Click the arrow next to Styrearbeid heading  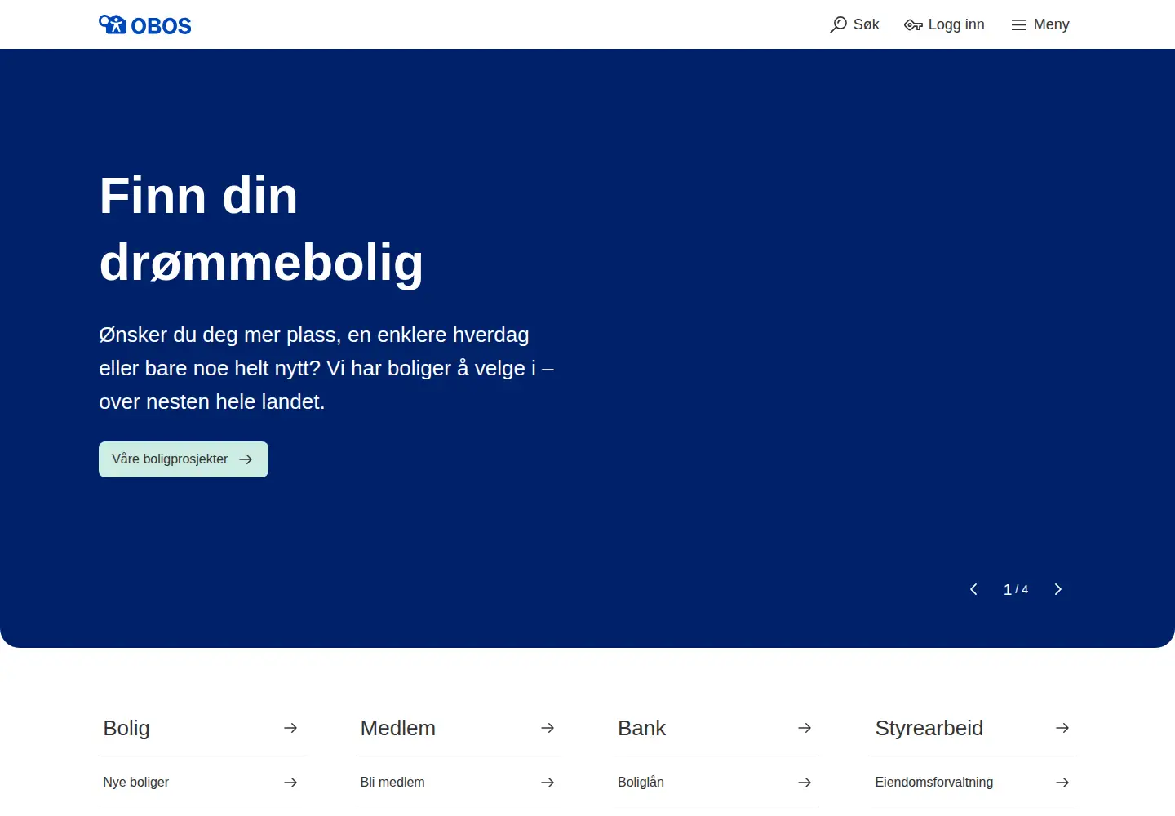1062,728
